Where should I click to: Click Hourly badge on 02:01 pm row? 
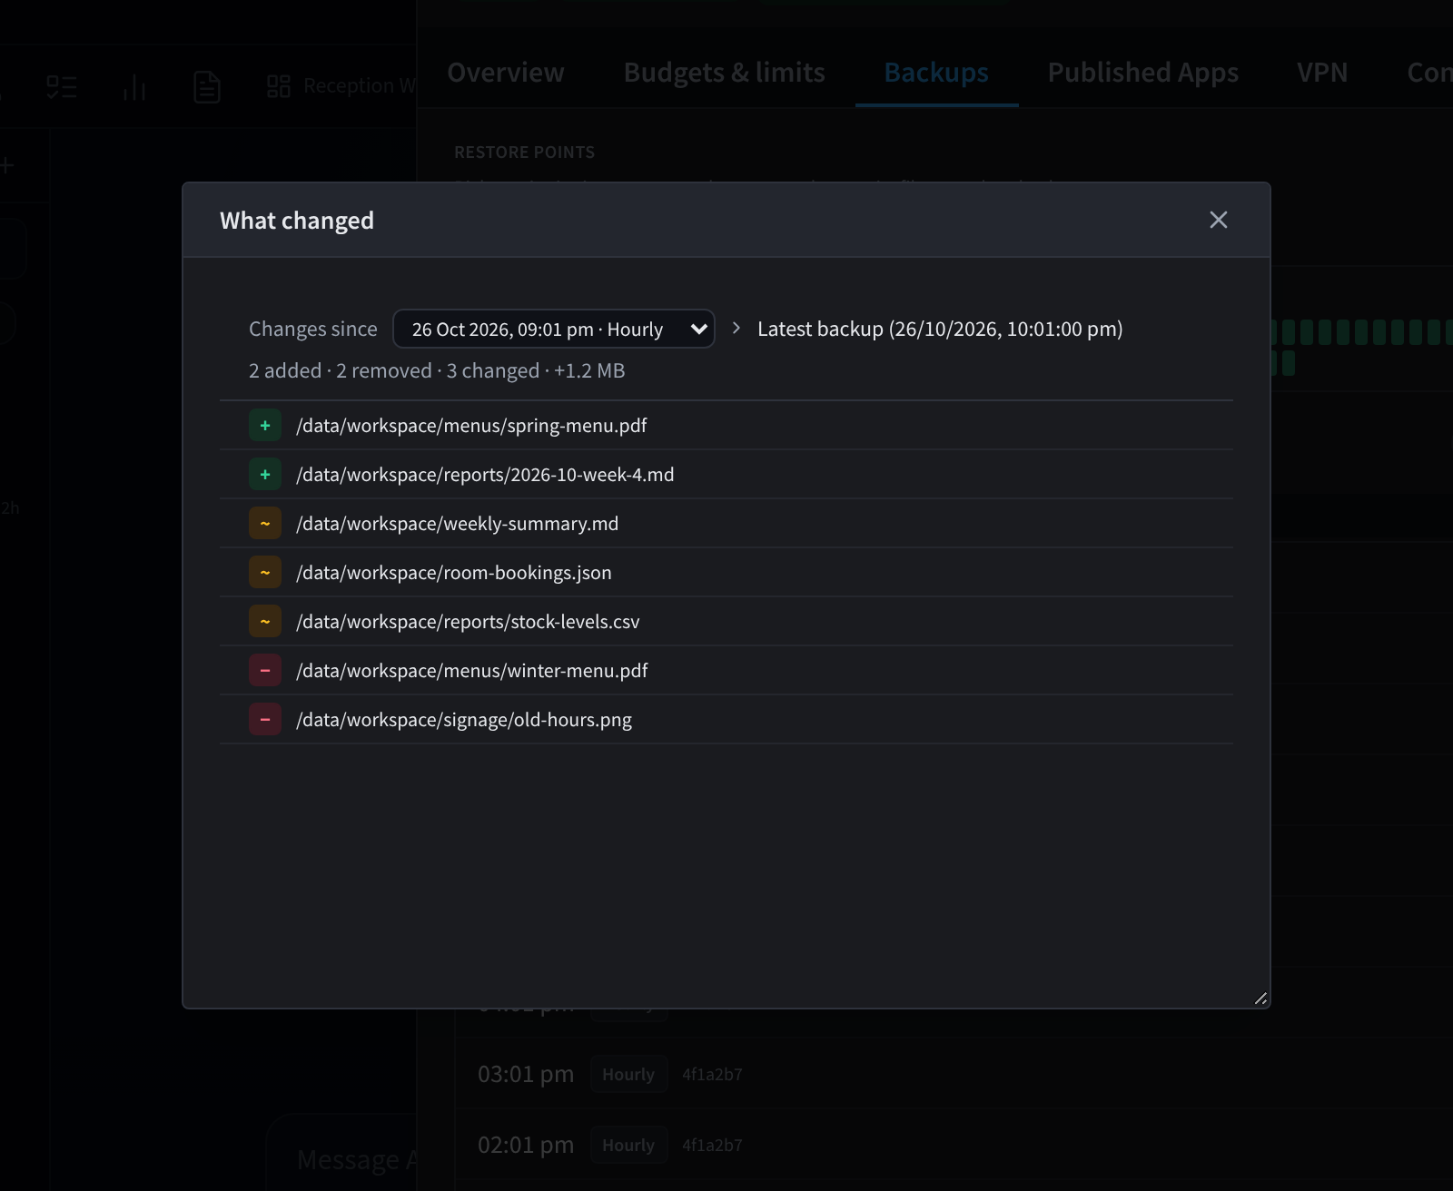pyautogui.click(x=628, y=1145)
